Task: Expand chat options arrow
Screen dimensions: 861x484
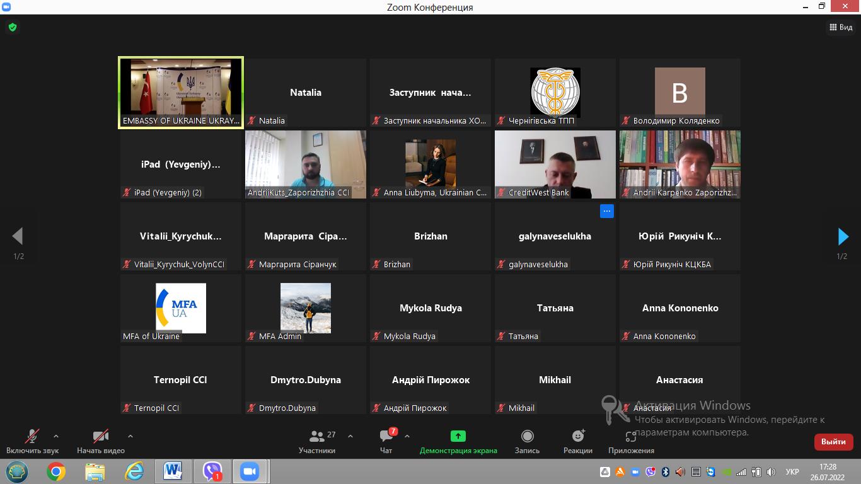Action: 407,436
